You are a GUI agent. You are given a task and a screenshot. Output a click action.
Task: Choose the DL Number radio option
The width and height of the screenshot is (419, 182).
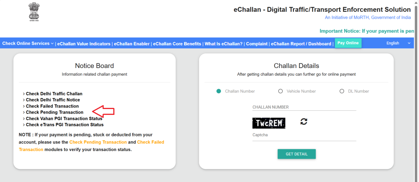[x=342, y=91]
